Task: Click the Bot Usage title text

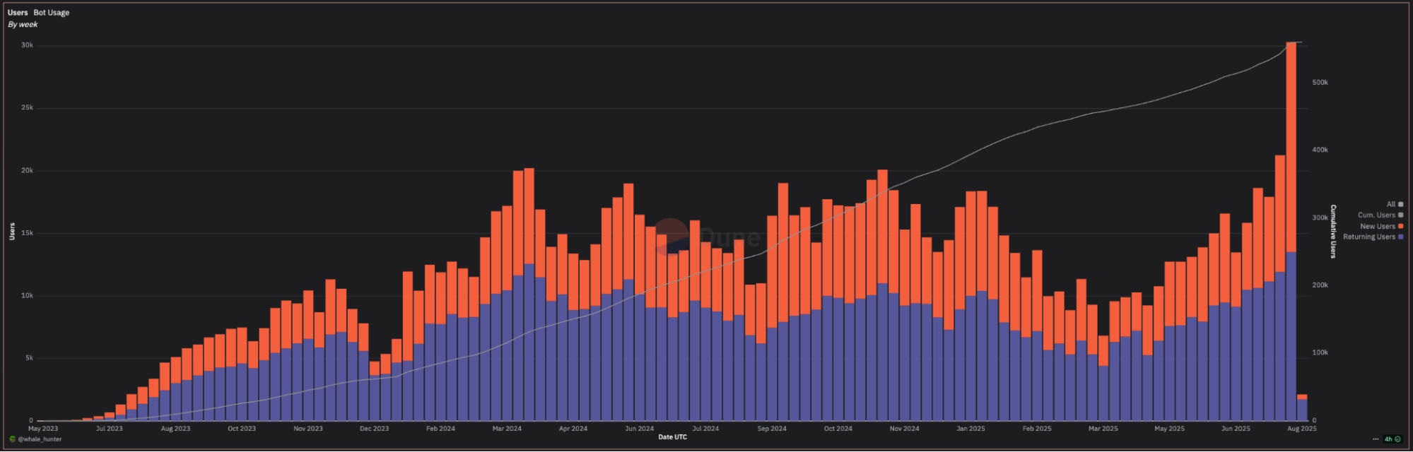Action: pyautogui.click(x=52, y=13)
